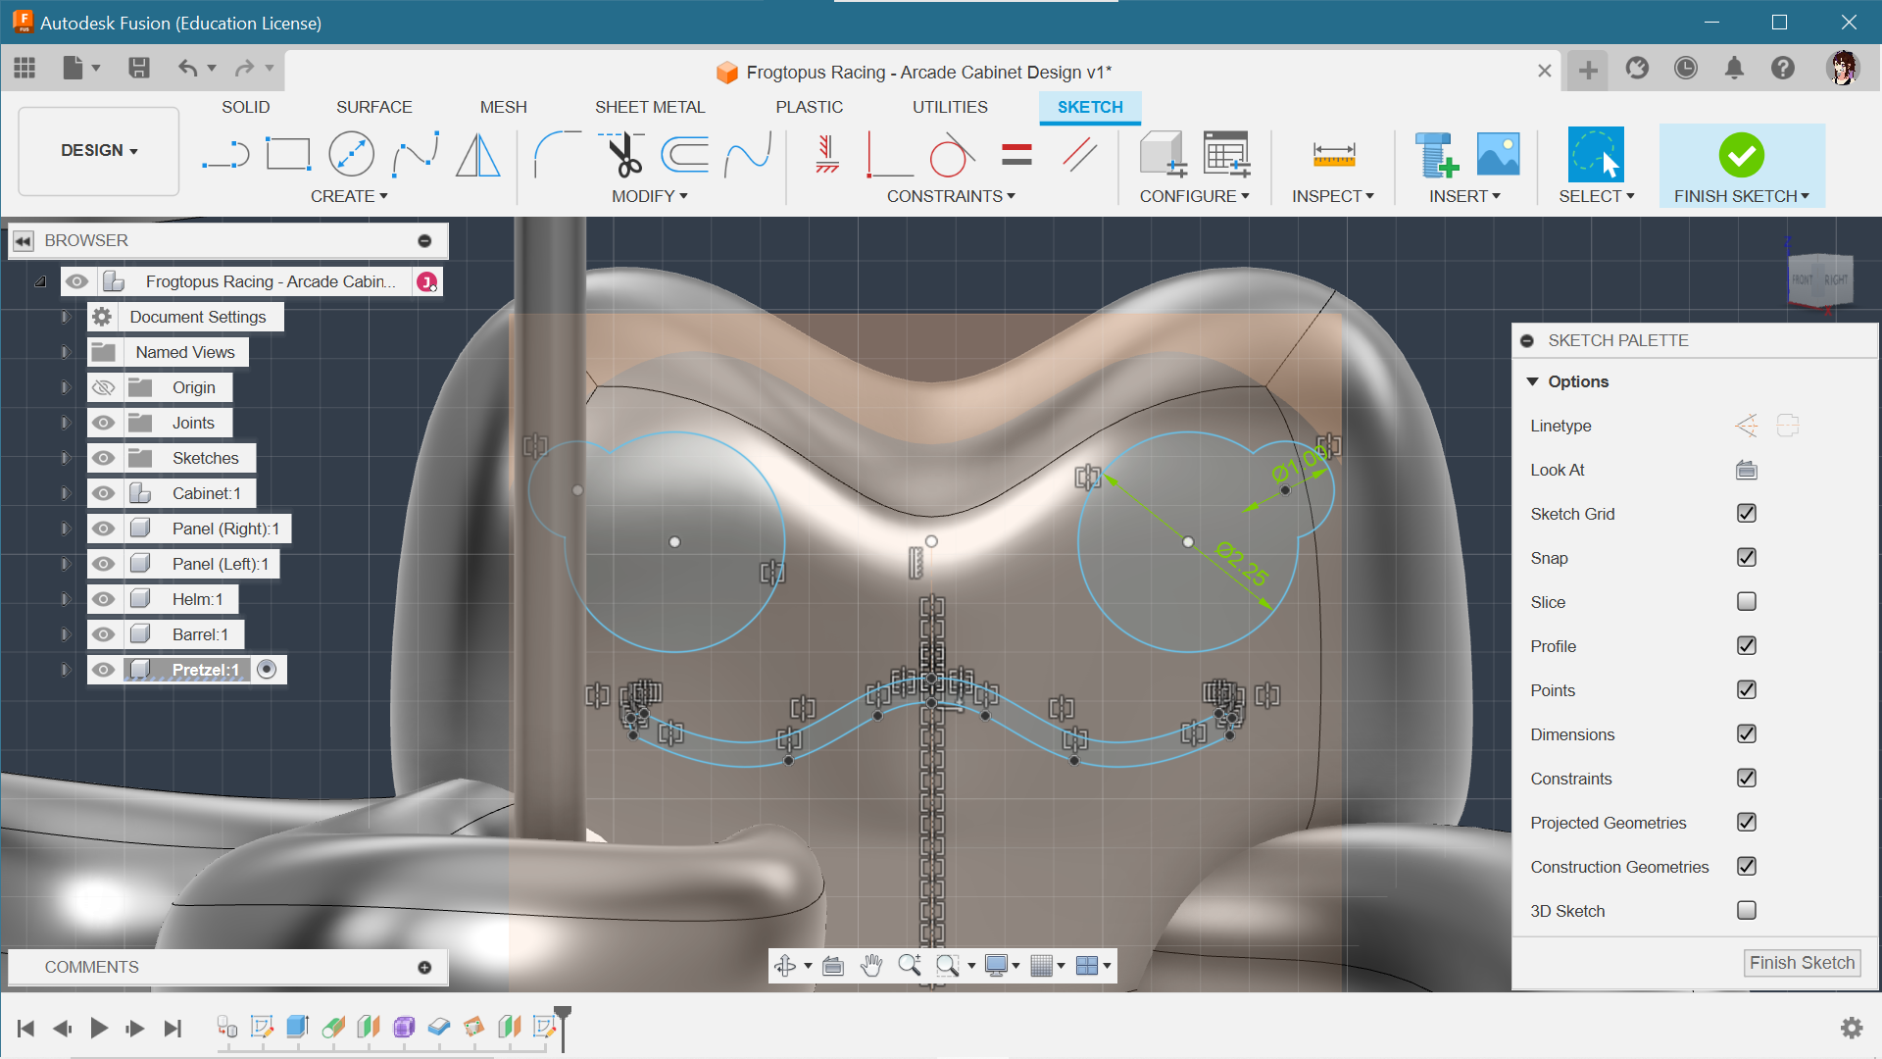Click the Insert Canvas image icon
1882x1059 pixels.
(1498, 155)
